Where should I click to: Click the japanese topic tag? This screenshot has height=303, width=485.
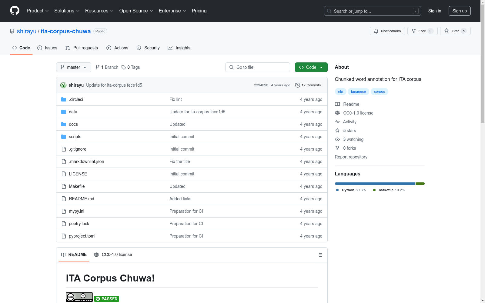click(x=358, y=92)
